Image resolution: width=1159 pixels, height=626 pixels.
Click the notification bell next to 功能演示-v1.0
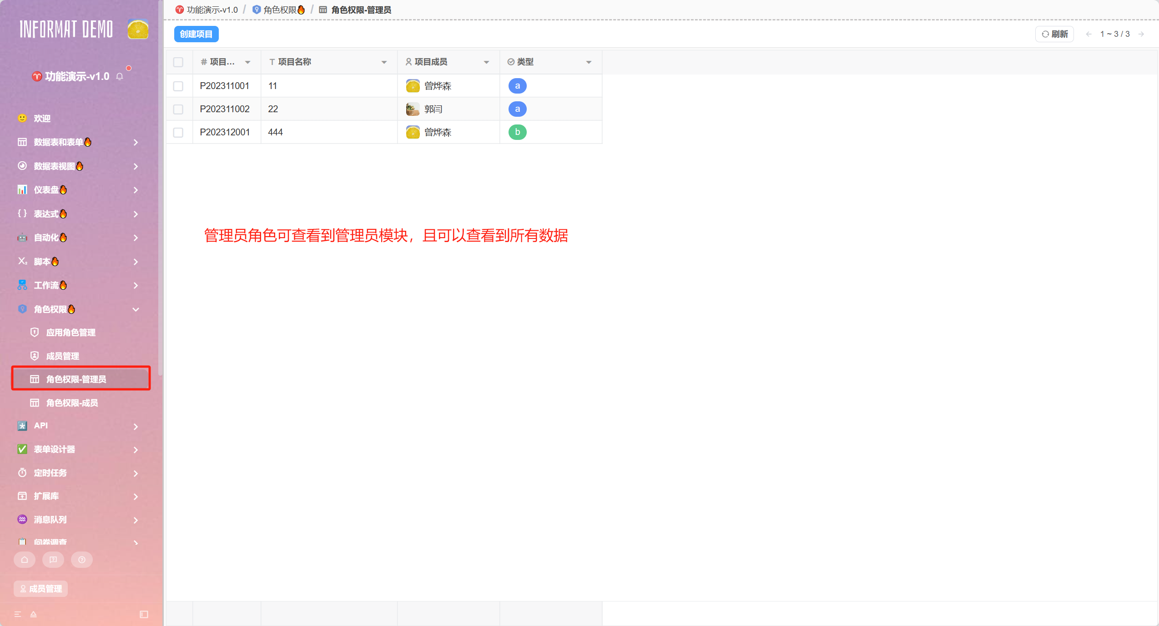pos(120,77)
